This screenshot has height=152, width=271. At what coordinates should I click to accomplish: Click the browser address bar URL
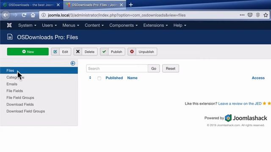pos(117,15)
